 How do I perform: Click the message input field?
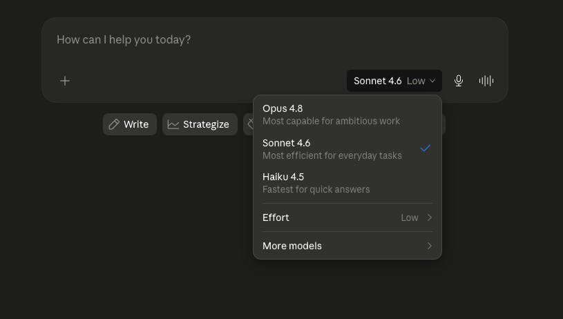(275, 40)
